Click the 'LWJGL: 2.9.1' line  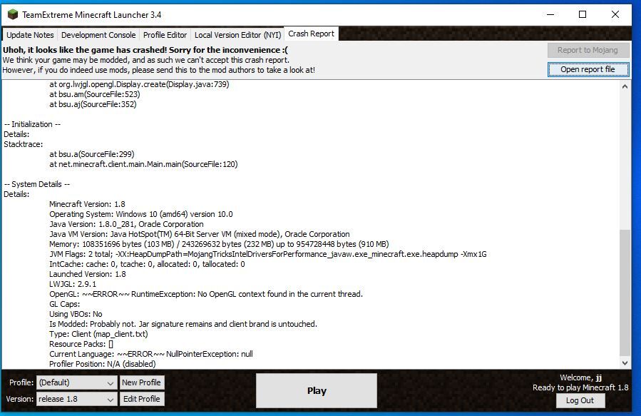(73, 284)
